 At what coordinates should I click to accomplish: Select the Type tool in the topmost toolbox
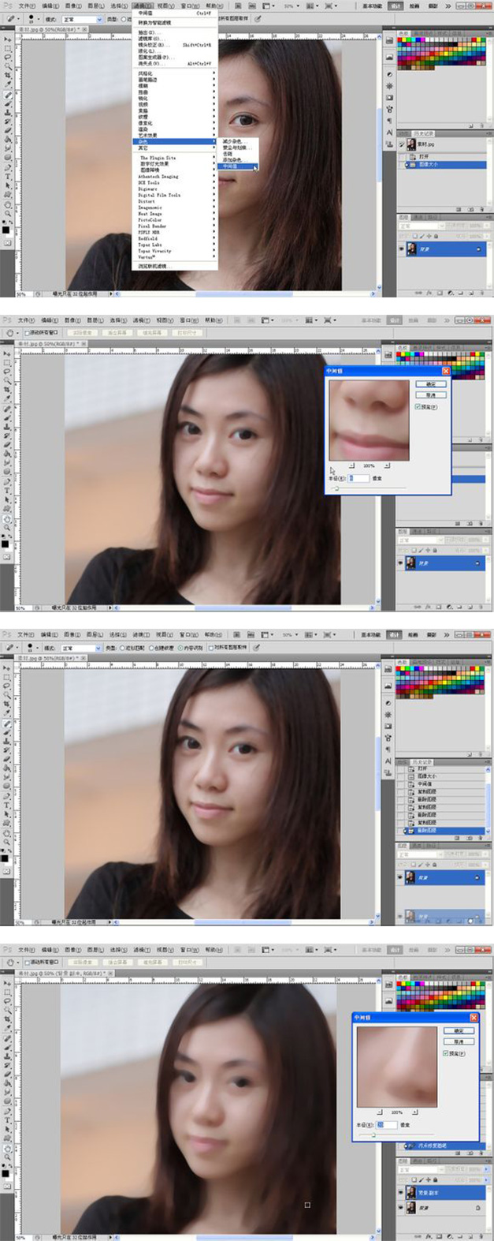pyautogui.click(x=9, y=176)
